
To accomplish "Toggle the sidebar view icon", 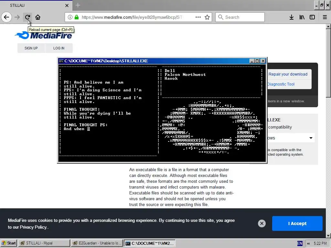I will pyautogui.click(x=312, y=17).
